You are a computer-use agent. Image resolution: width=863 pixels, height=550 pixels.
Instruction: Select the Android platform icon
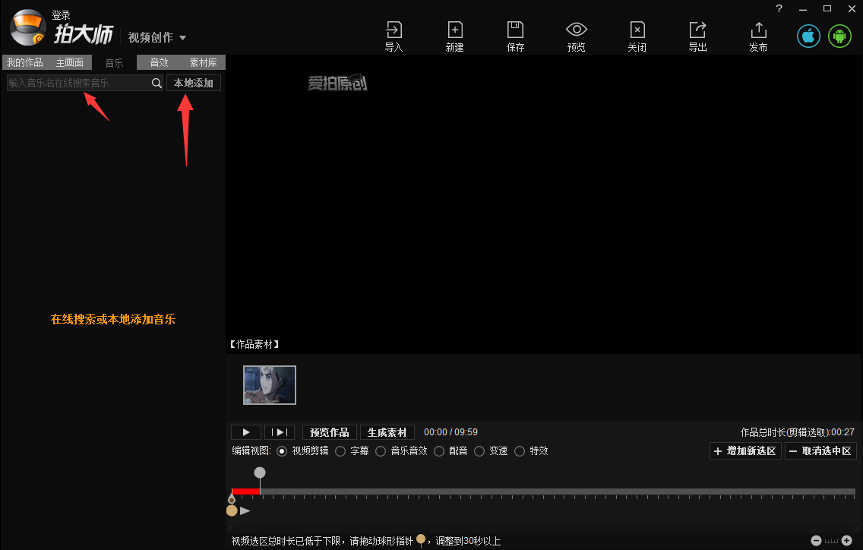pos(839,35)
